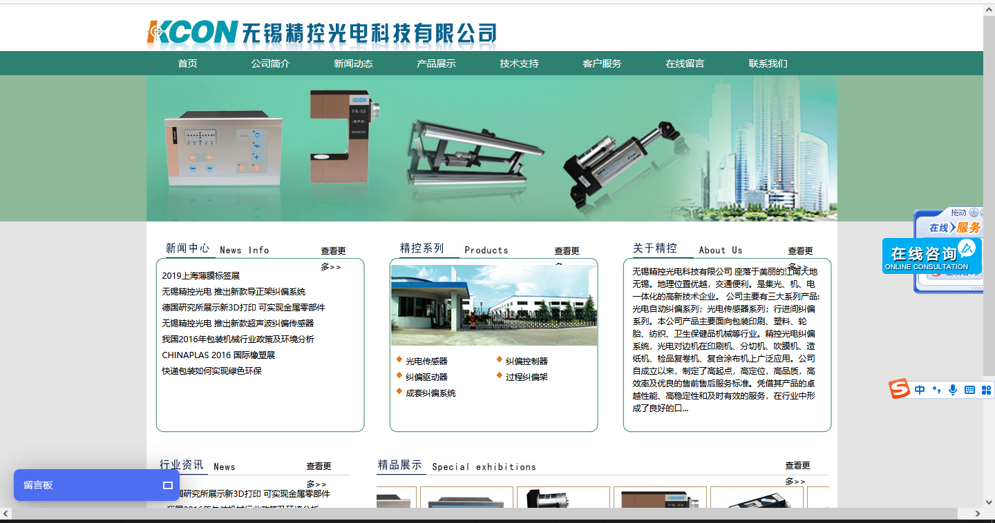Image resolution: width=995 pixels, height=523 pixels.
Task: Click the orange bullet beside 光电传感器
Action: (x=399, y=359)
